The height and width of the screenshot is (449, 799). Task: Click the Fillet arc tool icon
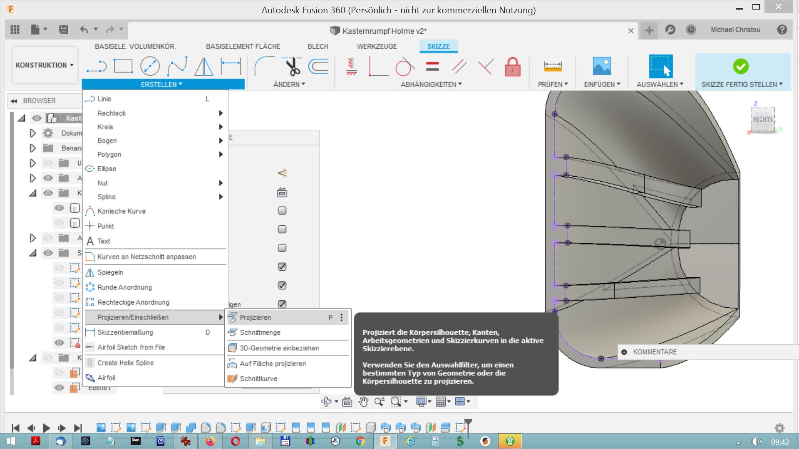point(264,67)
